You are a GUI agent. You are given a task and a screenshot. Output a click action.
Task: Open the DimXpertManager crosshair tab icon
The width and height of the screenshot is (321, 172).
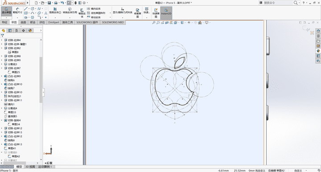(x=23, y=30)
